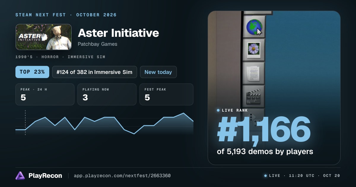Open app.playrecon.com/nextfest/2663360 link
This screenshot has width=356, height=187.
(x=122, y=176)
